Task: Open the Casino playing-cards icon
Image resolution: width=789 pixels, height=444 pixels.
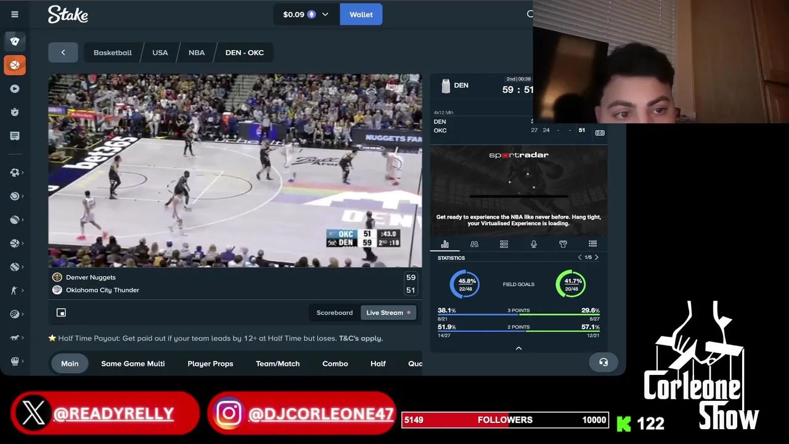Action: (x=15, y=41)
